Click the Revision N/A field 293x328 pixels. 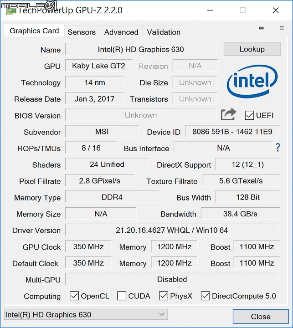tap(195, 66)
